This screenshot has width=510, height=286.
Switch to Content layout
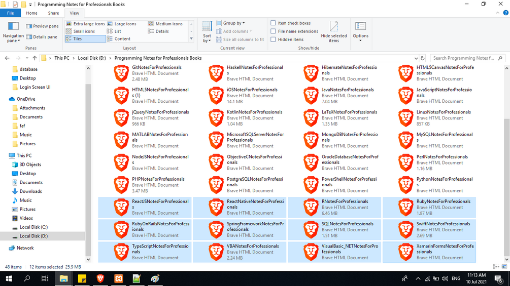119,38
